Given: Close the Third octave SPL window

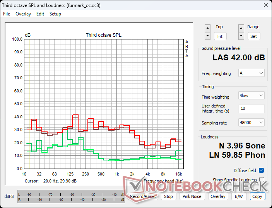Looking at the screenshot, I should coord(265,5).
